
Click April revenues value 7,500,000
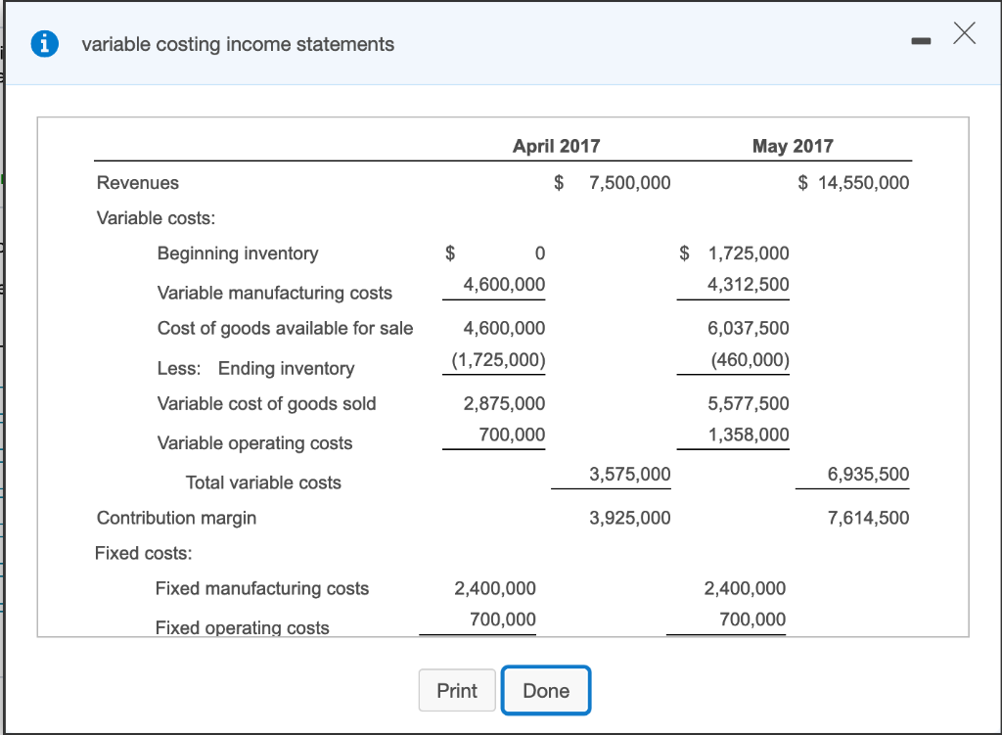coord(629,183)
